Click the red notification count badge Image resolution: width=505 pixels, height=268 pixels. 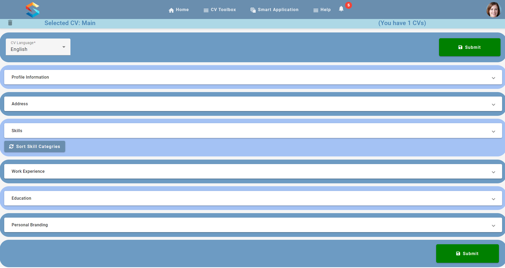click(x=349, y=5)
